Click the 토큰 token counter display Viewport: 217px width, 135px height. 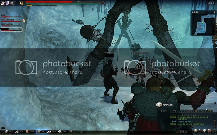[x=181, y=131]
